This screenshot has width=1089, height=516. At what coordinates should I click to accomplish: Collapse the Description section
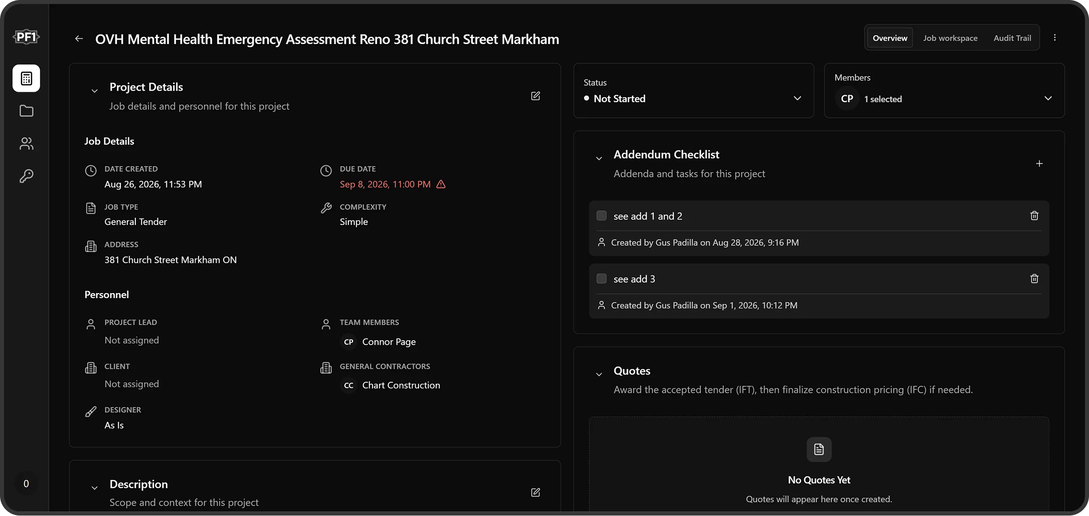(x=94, y=488)
